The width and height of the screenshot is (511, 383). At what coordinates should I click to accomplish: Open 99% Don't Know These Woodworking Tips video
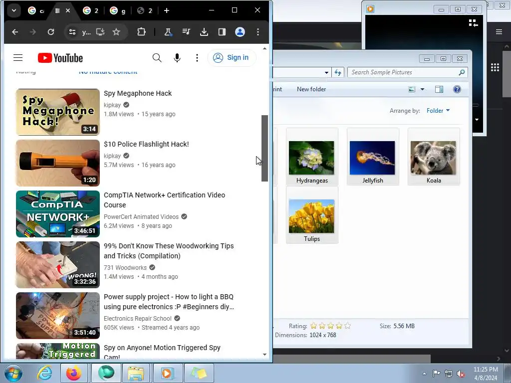tap(169, 251)
